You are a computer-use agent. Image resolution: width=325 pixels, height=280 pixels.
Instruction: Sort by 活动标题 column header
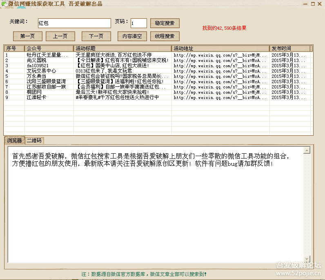coord(122,49)
